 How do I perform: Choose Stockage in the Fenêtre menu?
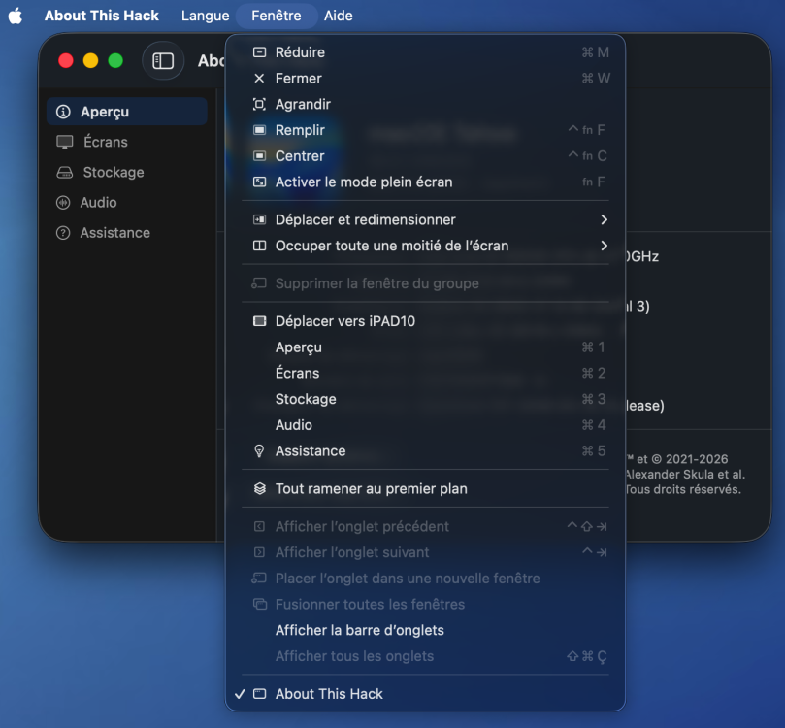425,399
